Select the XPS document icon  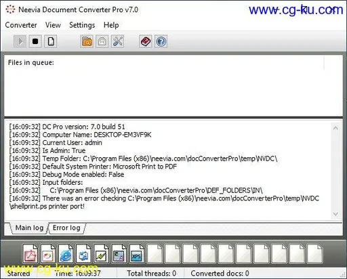[x=137, y=254]
